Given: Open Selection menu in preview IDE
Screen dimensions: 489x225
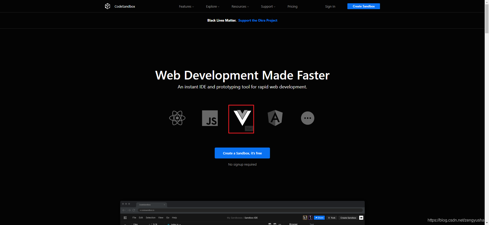Looking at the screenshot, I should tap(151, 218).
